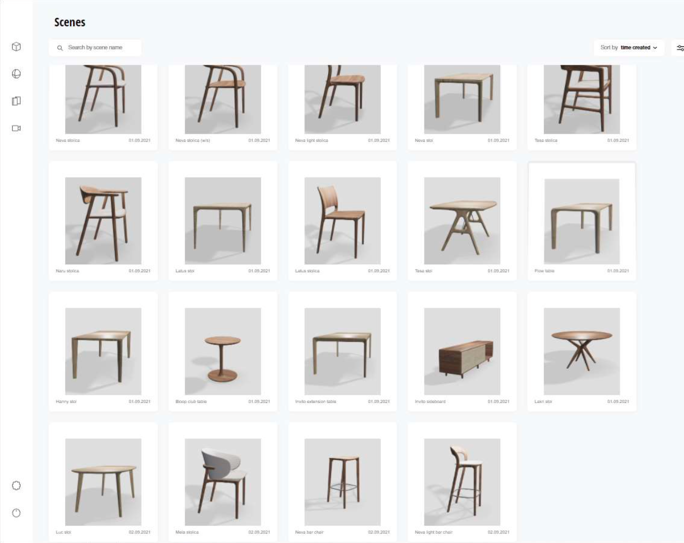The width and height of the screenshot is (684, 543).
Task: Open the Tesa stol scene
Action: (x=462, y=221)
